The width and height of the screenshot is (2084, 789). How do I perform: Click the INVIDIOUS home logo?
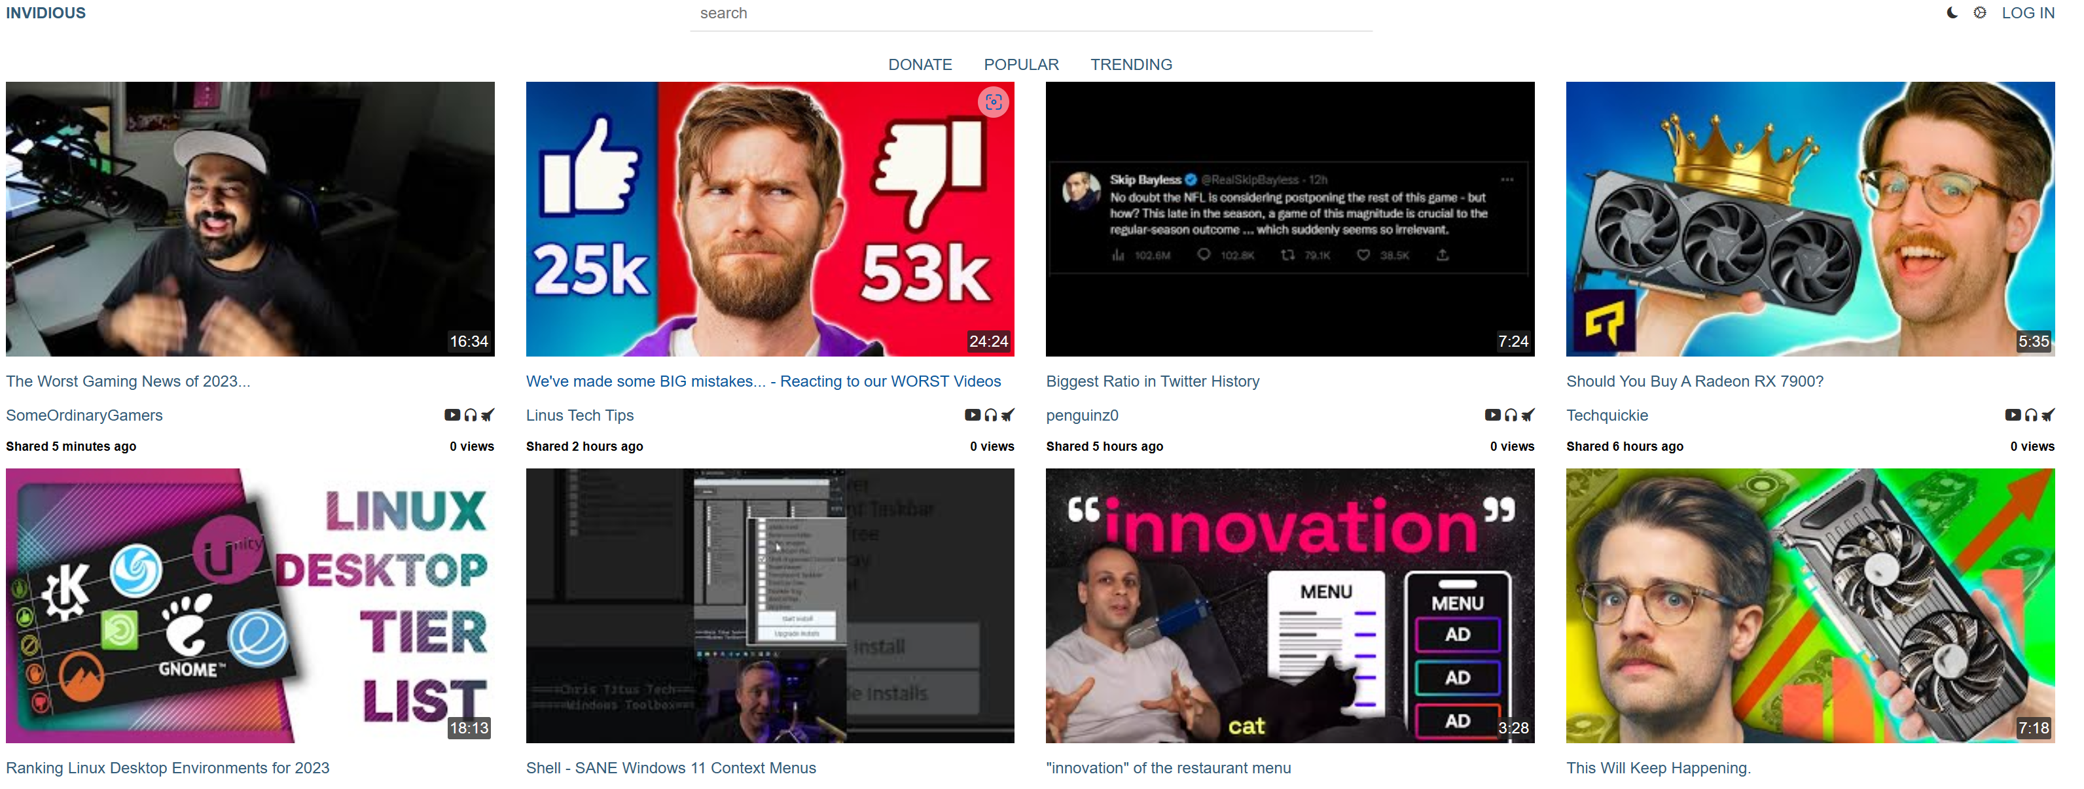click(x=45, y=13)
